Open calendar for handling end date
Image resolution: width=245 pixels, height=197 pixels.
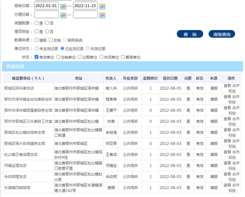tap(102, 15)
